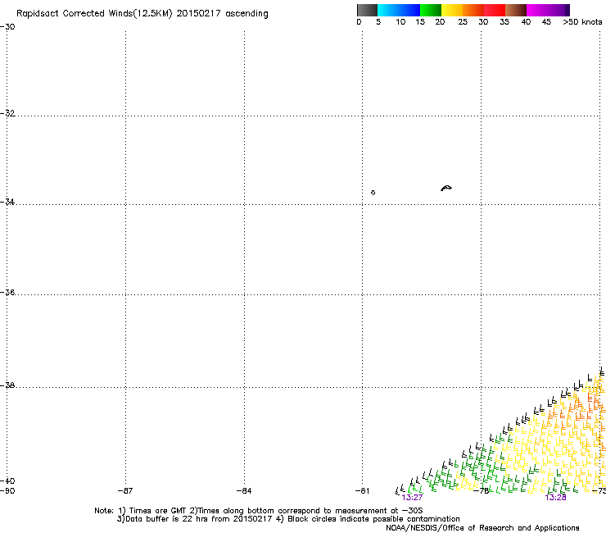This screenshot has height=533, width=606.
Task: Click the "Note: 1) Times are GMT" line
Action: (259, 511)
